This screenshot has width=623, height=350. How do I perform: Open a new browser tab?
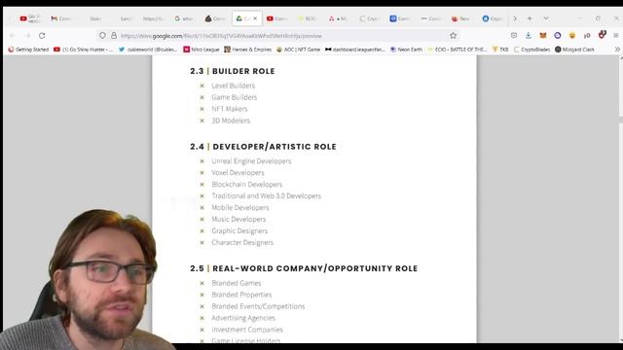point(530,18)
